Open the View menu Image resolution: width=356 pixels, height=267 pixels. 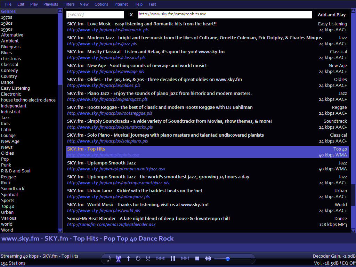[84, 4]
